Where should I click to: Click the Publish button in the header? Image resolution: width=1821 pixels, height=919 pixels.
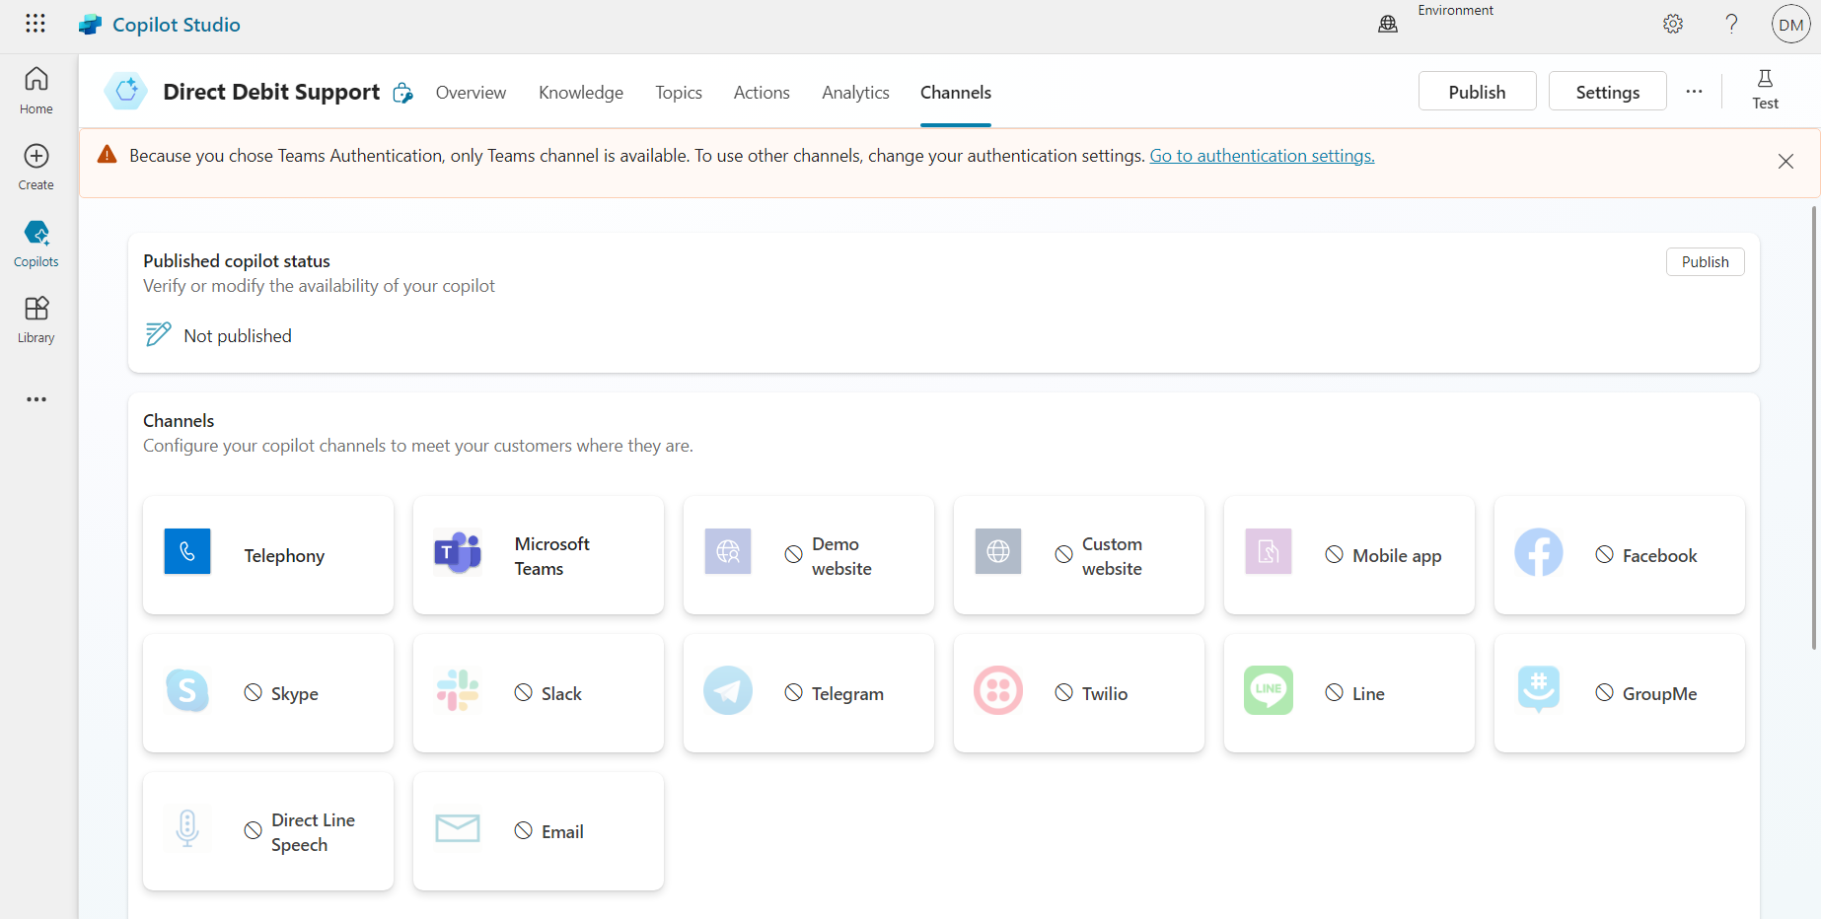pos(1477,91)
